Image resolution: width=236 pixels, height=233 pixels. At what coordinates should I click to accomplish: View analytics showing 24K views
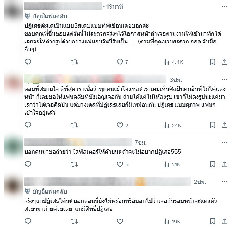click(x=173, y=125)
